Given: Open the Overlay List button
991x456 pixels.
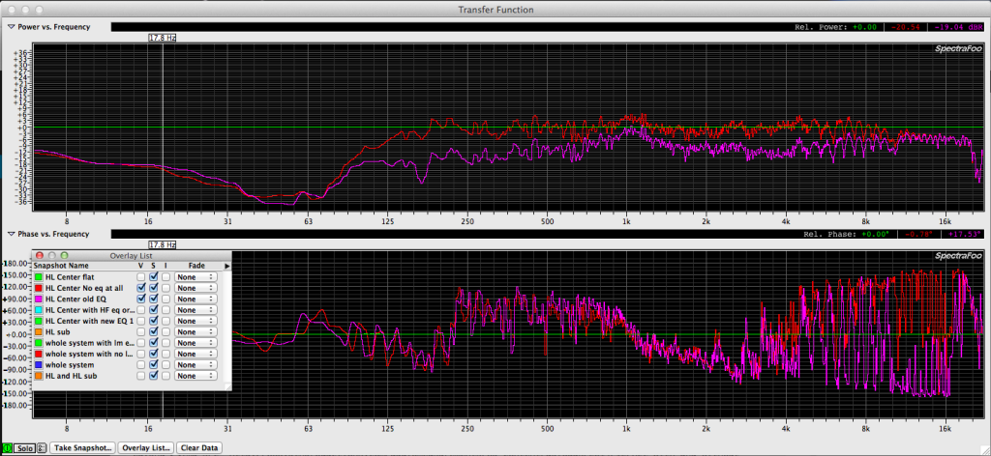Looking at the screenshot, I should (x=146, y=448).
